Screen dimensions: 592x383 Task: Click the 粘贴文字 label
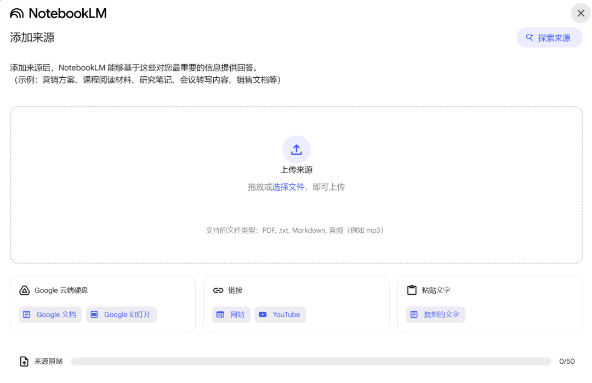(x=436, y=290)
